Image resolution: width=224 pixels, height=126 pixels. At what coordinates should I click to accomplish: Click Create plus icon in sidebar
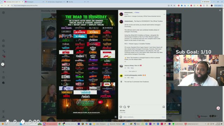coord(3,72)
